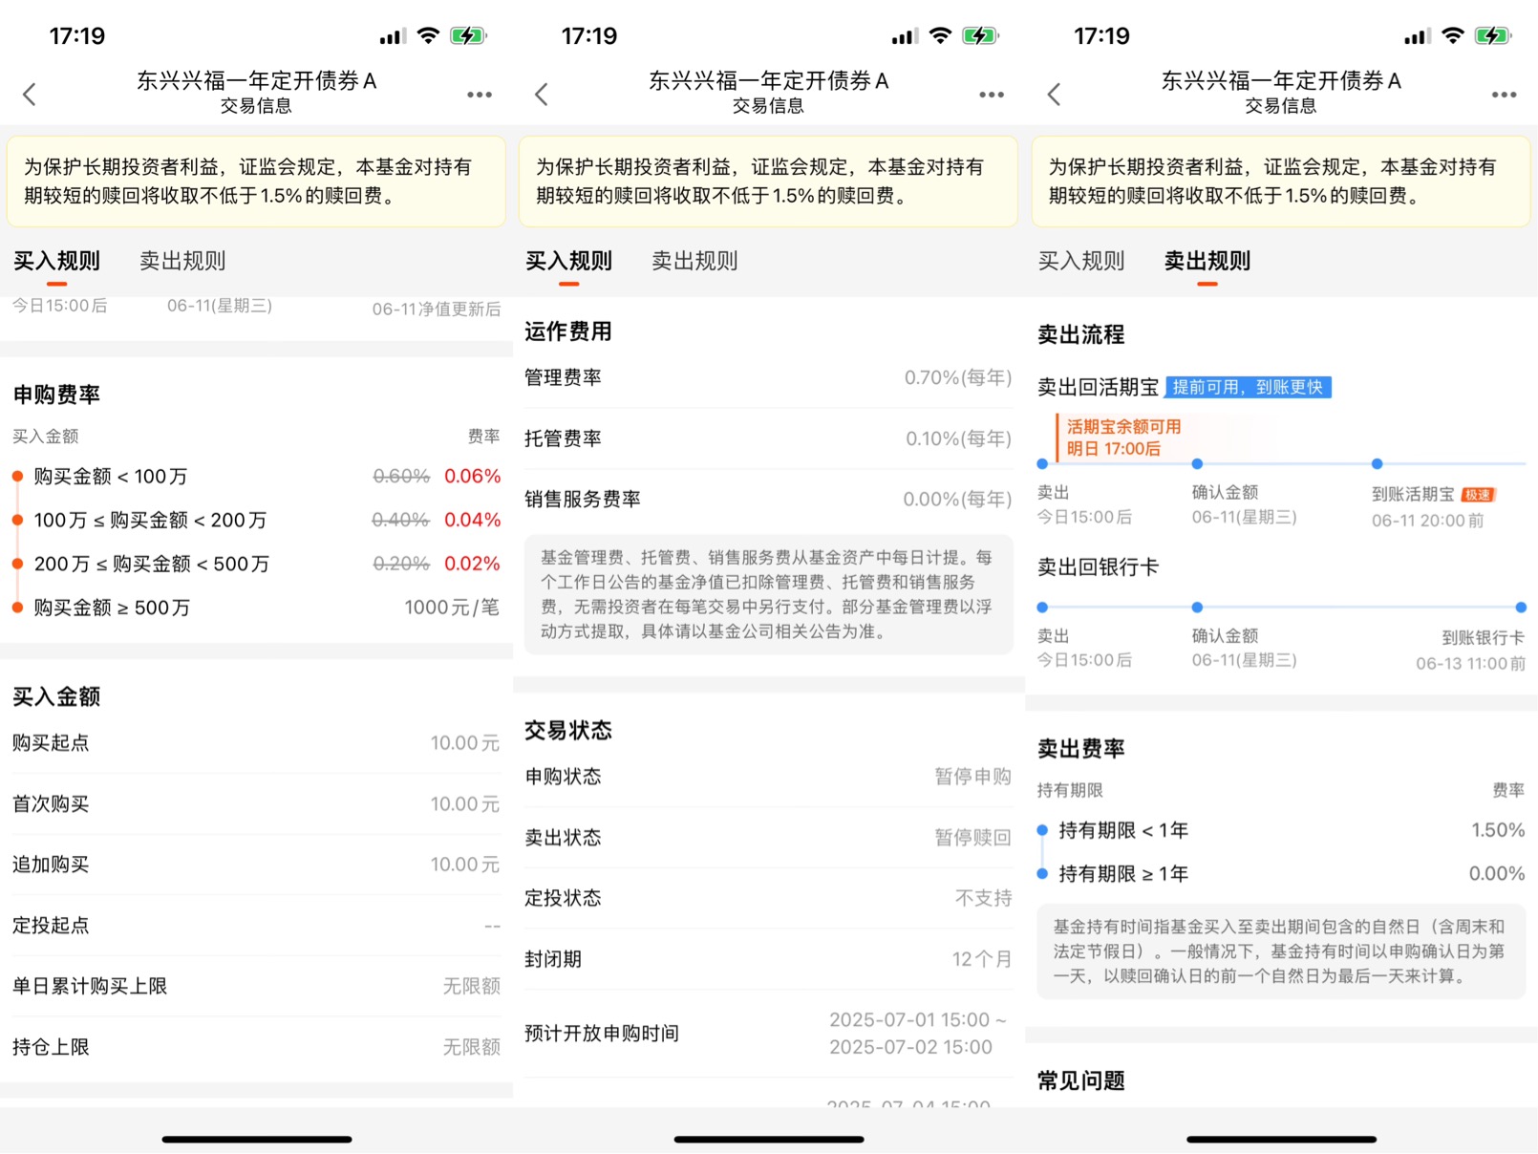1538x1154 pixels.
Task: Open the more options menu on left screen
Action: [480, 95]
